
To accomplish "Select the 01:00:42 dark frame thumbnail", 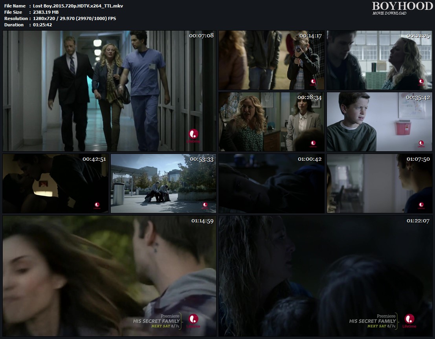I will tap(272, 183).
